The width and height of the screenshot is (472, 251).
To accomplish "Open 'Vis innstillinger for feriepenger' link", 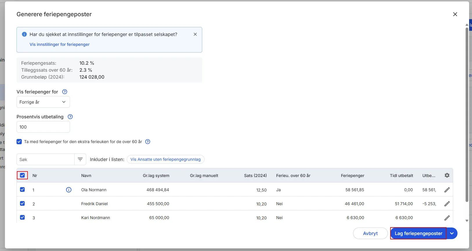I will tap(59, 44).
